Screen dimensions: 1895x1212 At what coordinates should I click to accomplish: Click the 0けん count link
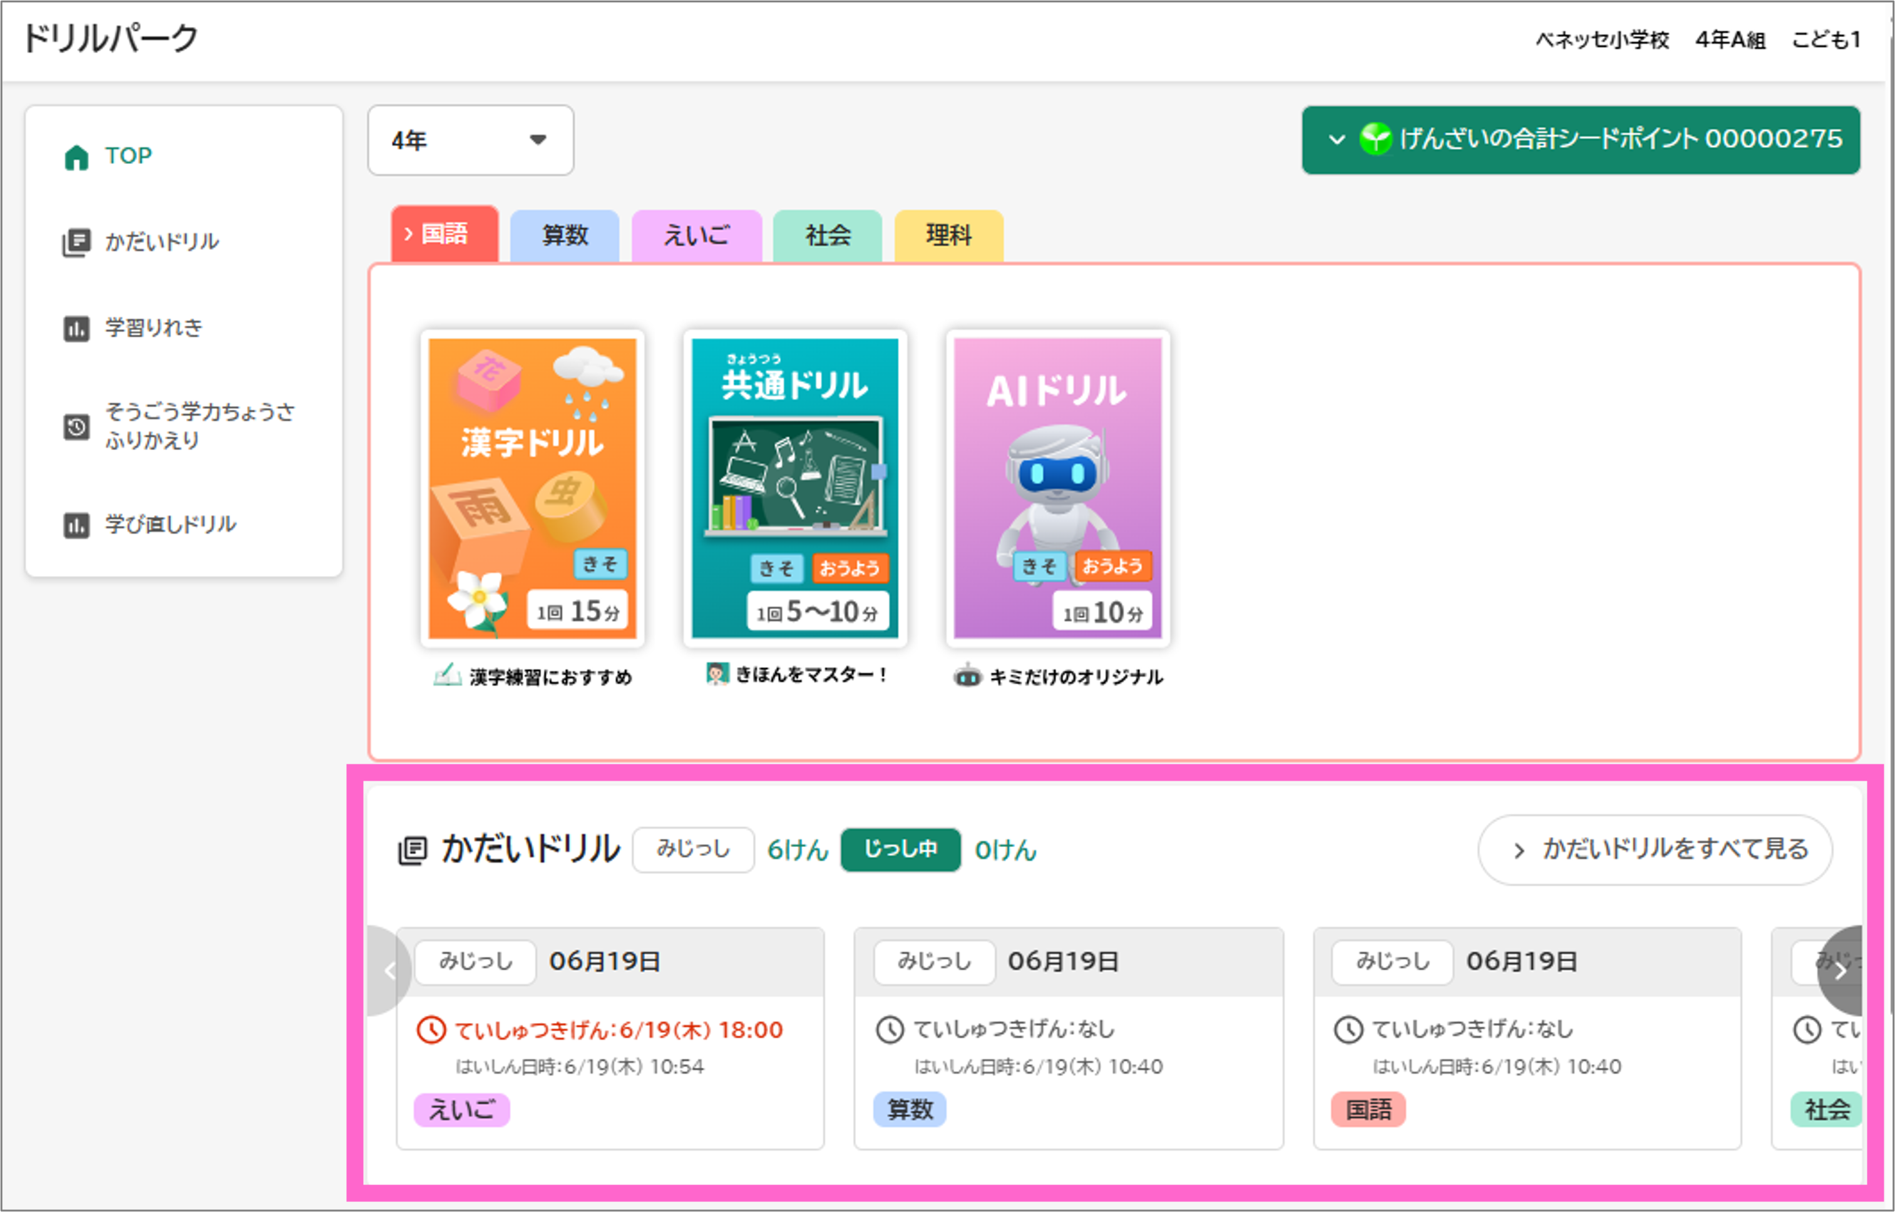[x=1006, y=850]
